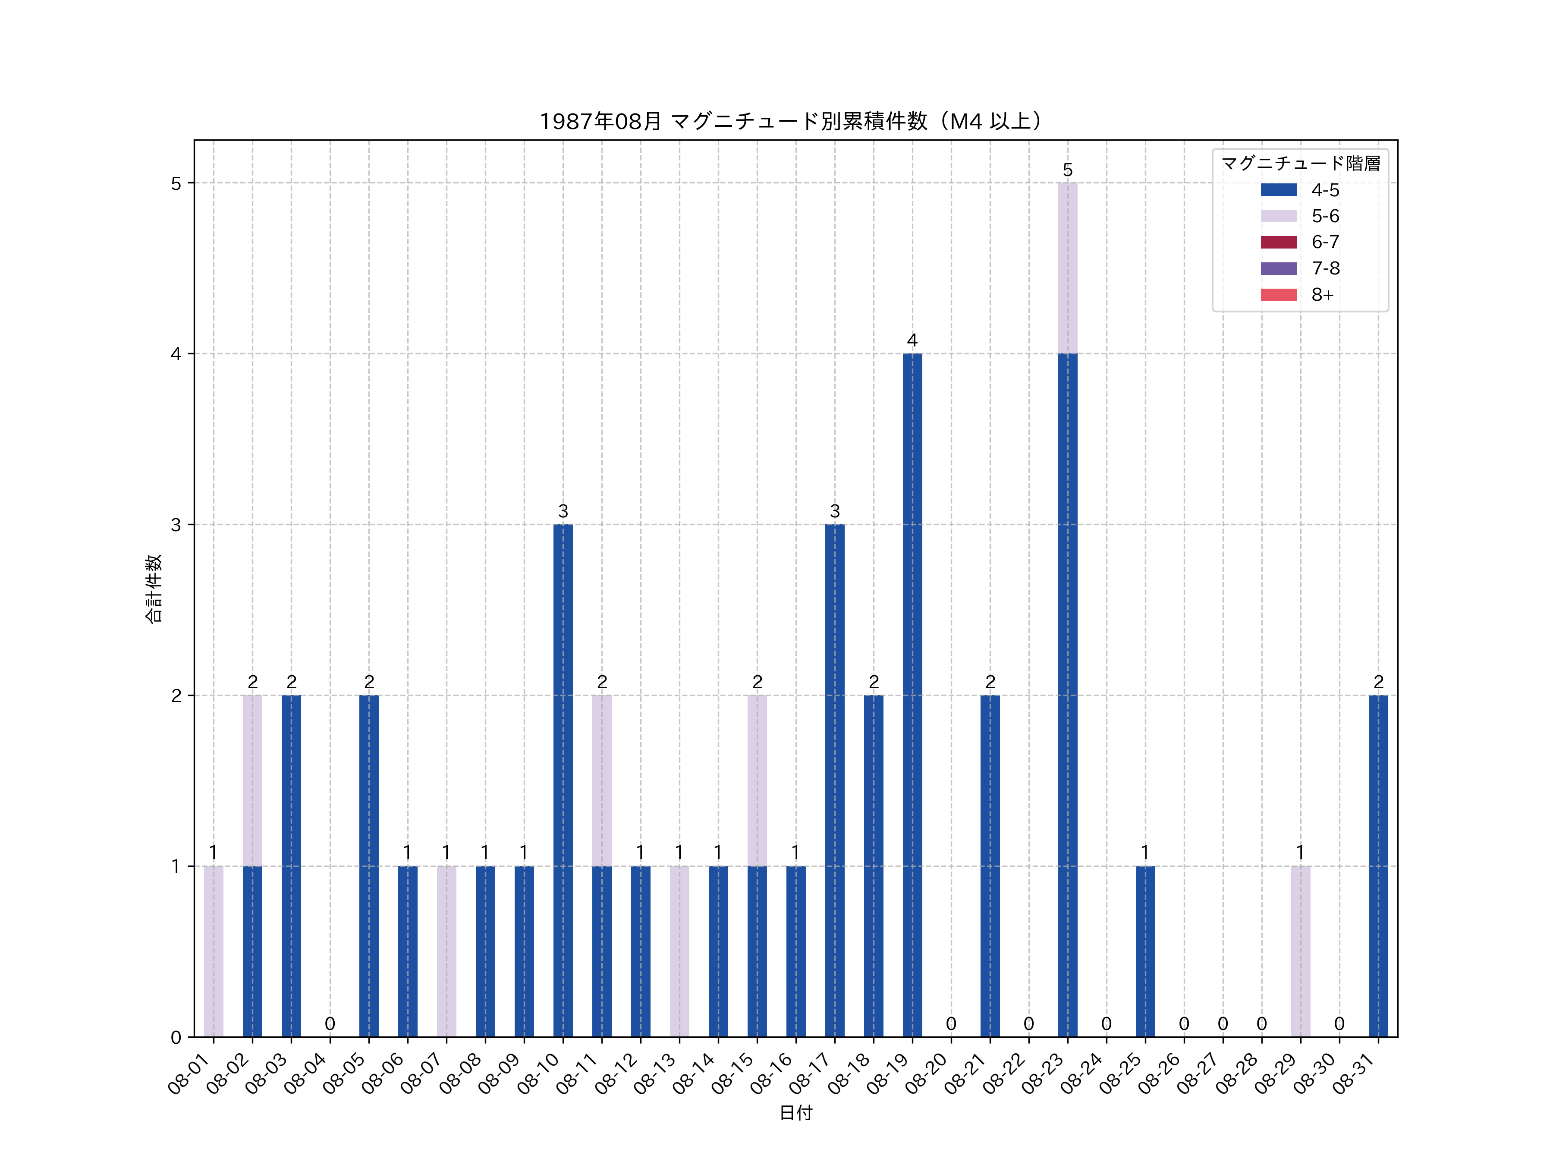The width and height of the screenshot is (1553, 1165).
Task: Click the y-axis label 合計件数
Action: click(153, 589)
